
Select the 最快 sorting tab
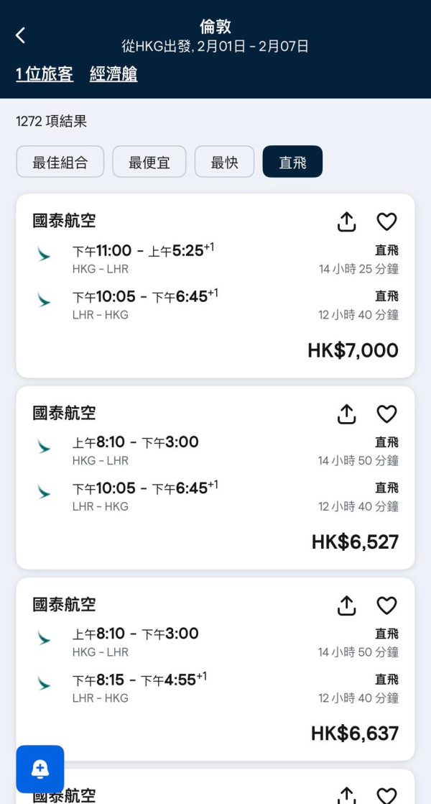224,161
